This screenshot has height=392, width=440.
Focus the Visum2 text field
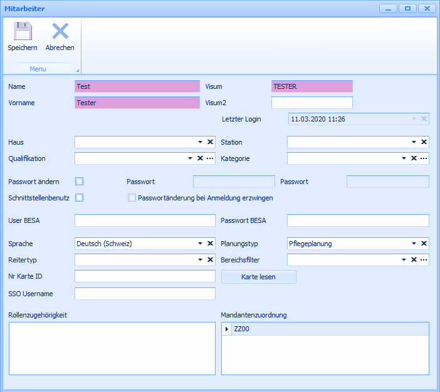(312, 103)
